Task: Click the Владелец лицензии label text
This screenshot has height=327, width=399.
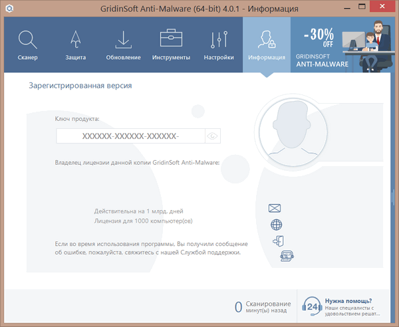Action: point(137,162)
